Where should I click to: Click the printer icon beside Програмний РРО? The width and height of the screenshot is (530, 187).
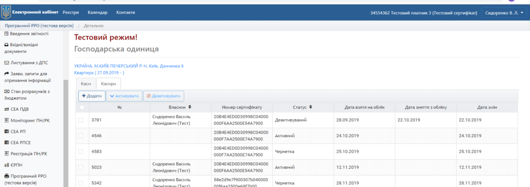click(x=6, y=176)
